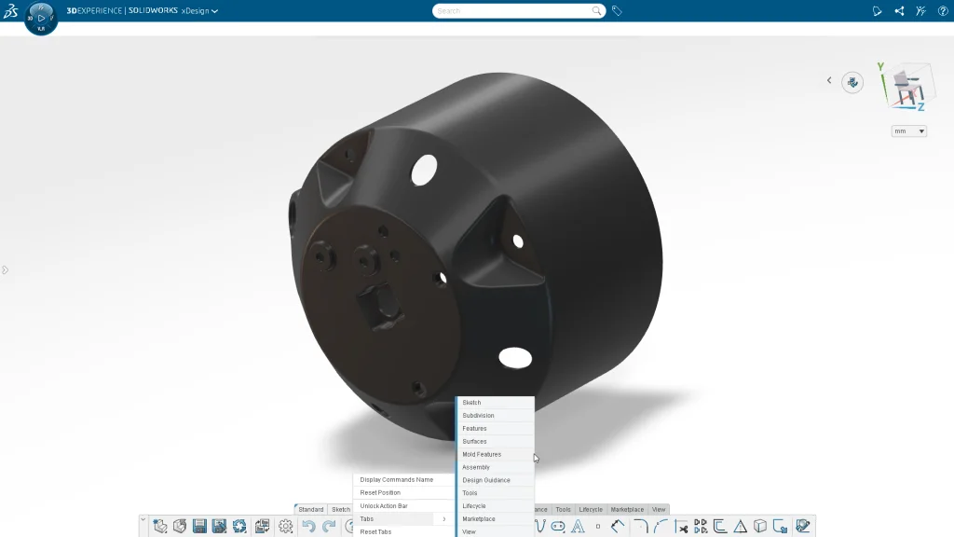Click the Save icon in the action bar

(199, 525)
